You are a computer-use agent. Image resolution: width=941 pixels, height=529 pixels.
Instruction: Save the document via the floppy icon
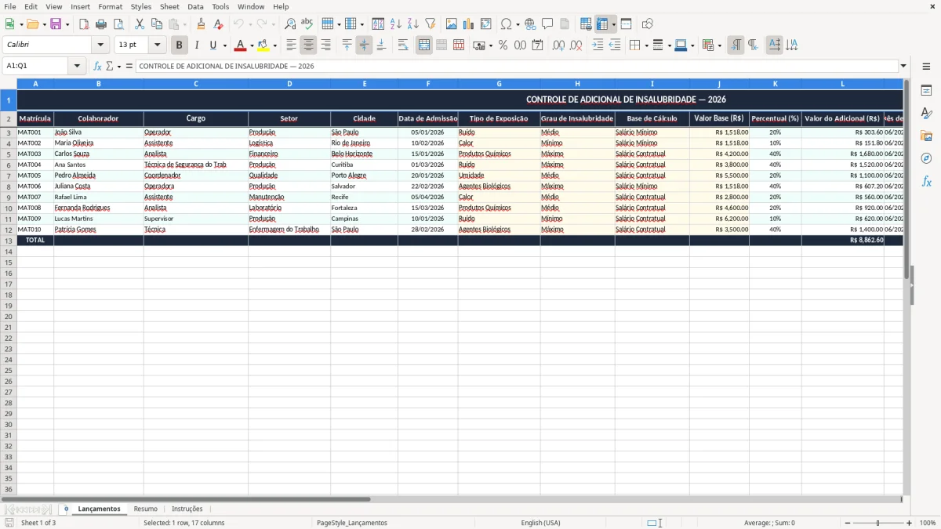point(56,24)
